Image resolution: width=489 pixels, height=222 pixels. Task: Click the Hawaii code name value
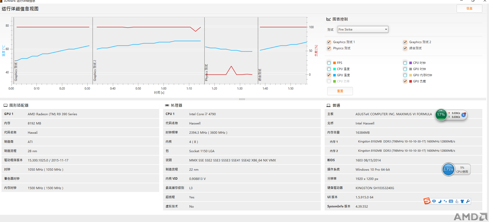point(33,133)
